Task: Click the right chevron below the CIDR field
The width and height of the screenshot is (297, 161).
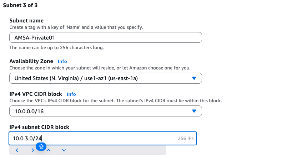Action: point(32,150)
